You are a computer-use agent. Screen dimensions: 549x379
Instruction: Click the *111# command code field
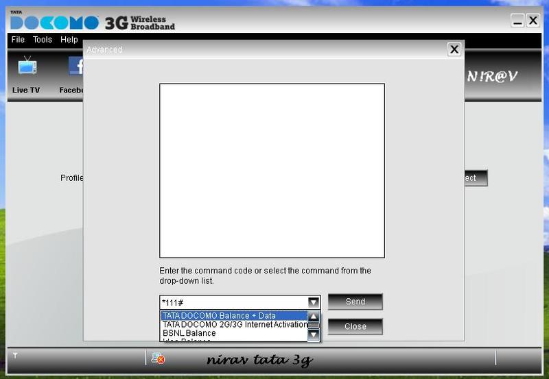click(x=232, y=302)
